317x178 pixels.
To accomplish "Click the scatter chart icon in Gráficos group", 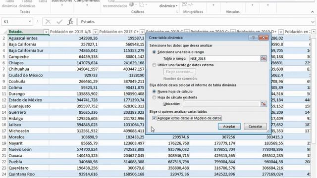I will [x=142, y=4].
